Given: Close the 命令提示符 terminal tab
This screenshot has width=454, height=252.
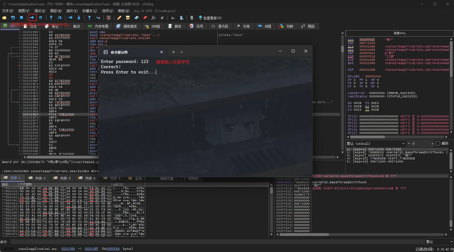Looking at the screenshot, I should click(x=161, y=52).
